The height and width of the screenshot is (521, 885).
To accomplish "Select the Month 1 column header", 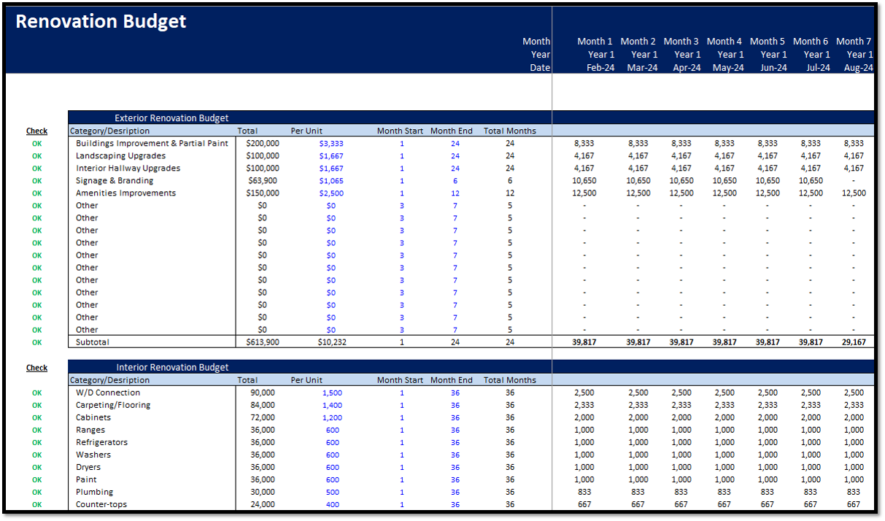I will (x=595, y=42).
